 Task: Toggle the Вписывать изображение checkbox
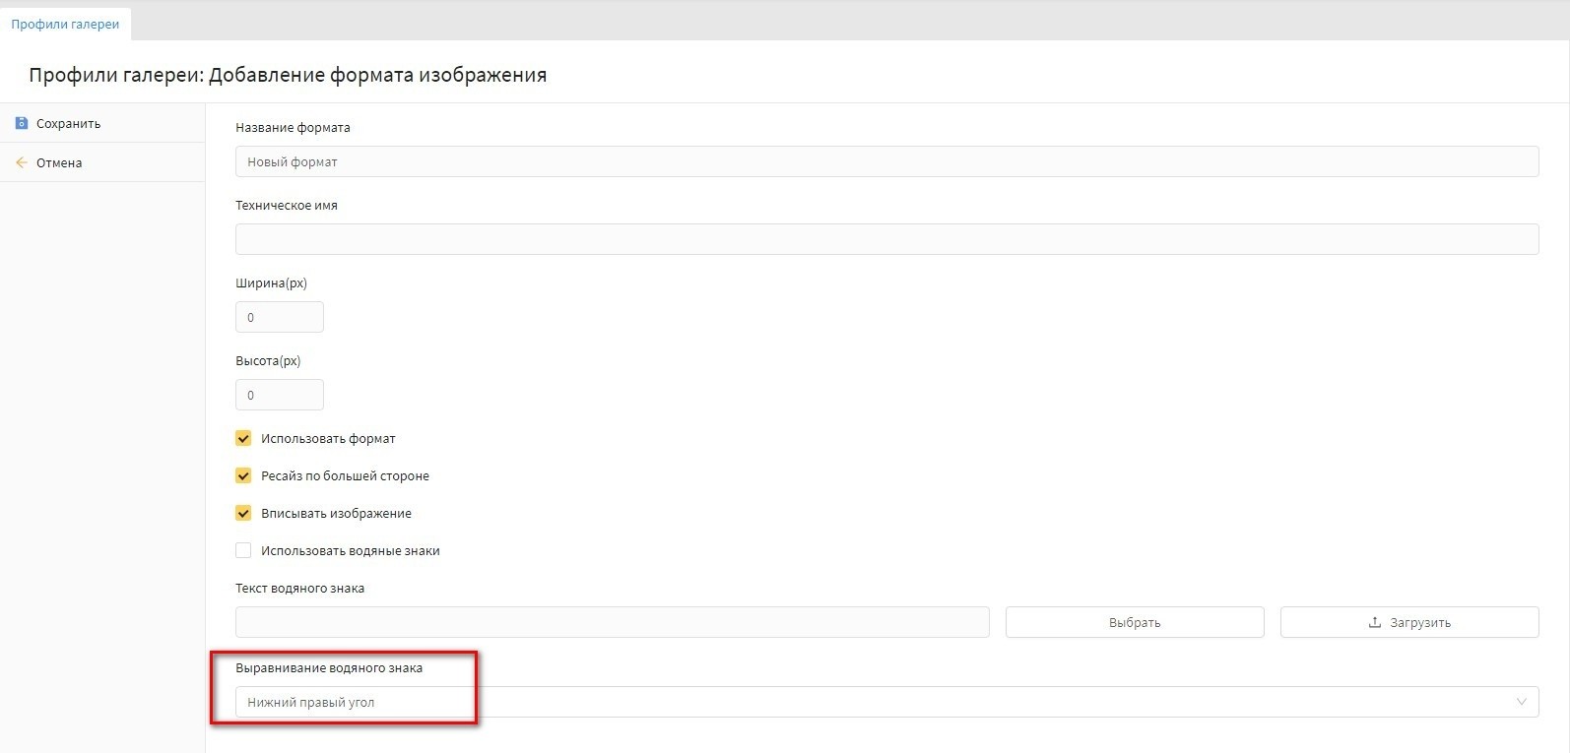tap(243, 514)
